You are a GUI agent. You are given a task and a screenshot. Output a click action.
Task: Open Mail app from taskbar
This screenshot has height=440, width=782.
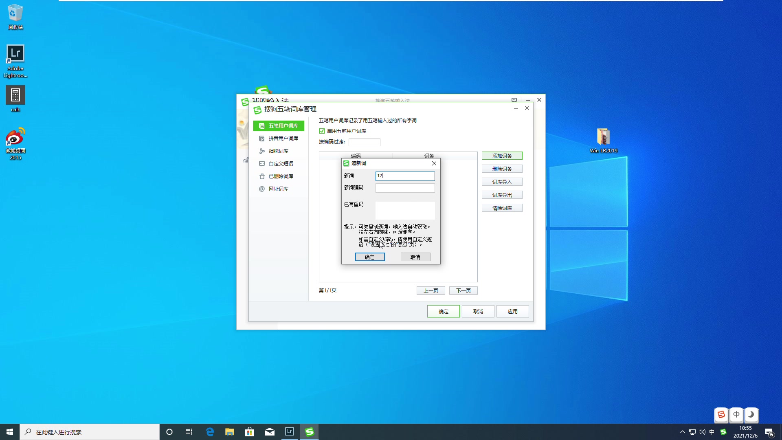click(270, 432)
